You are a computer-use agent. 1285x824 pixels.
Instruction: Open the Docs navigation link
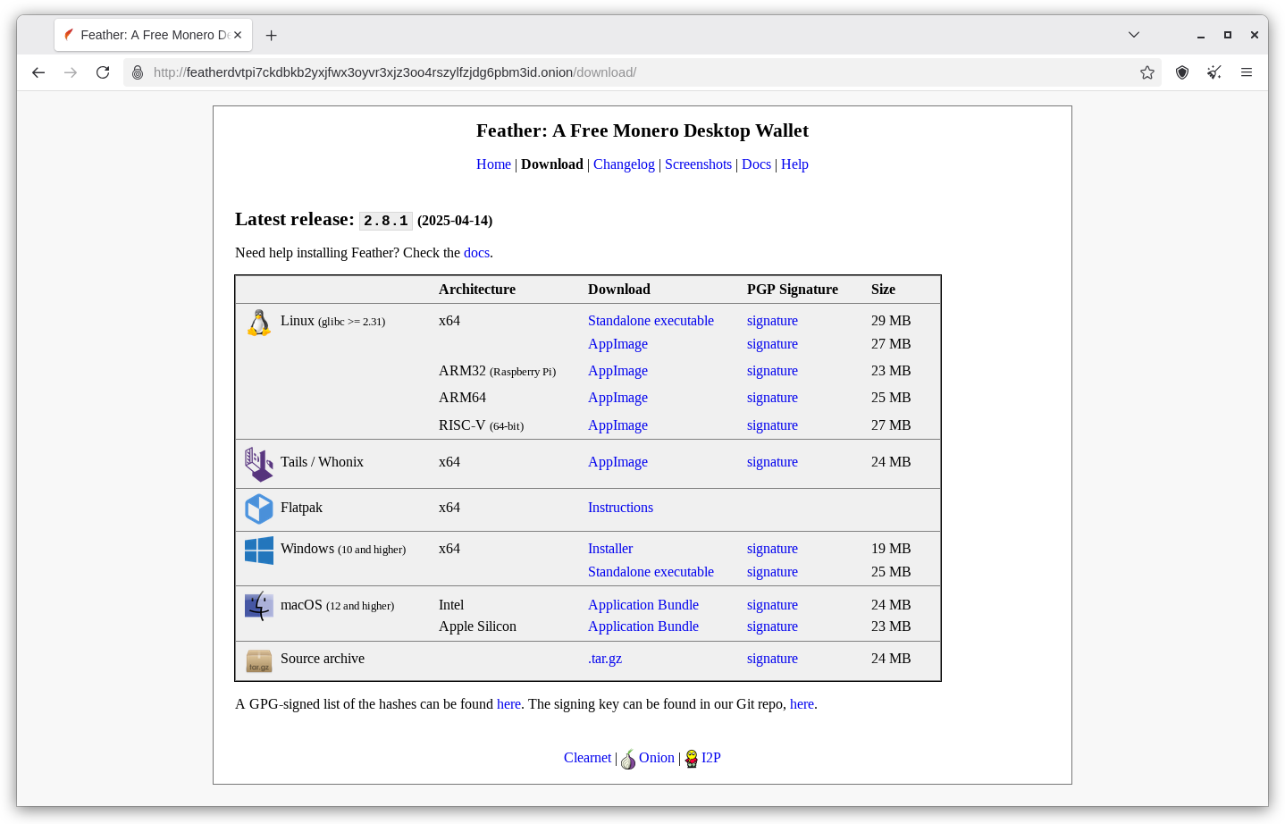coord(756,164)
